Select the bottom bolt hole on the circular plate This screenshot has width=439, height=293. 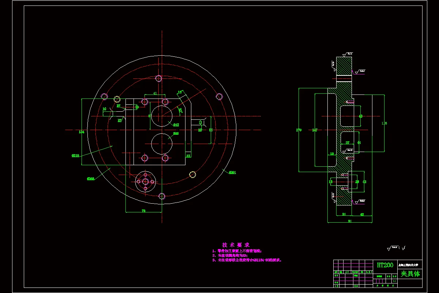(162, 196)
